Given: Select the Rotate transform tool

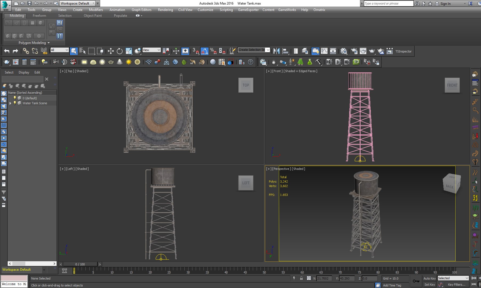Looking at the screenshot, I should click(120, 51).
